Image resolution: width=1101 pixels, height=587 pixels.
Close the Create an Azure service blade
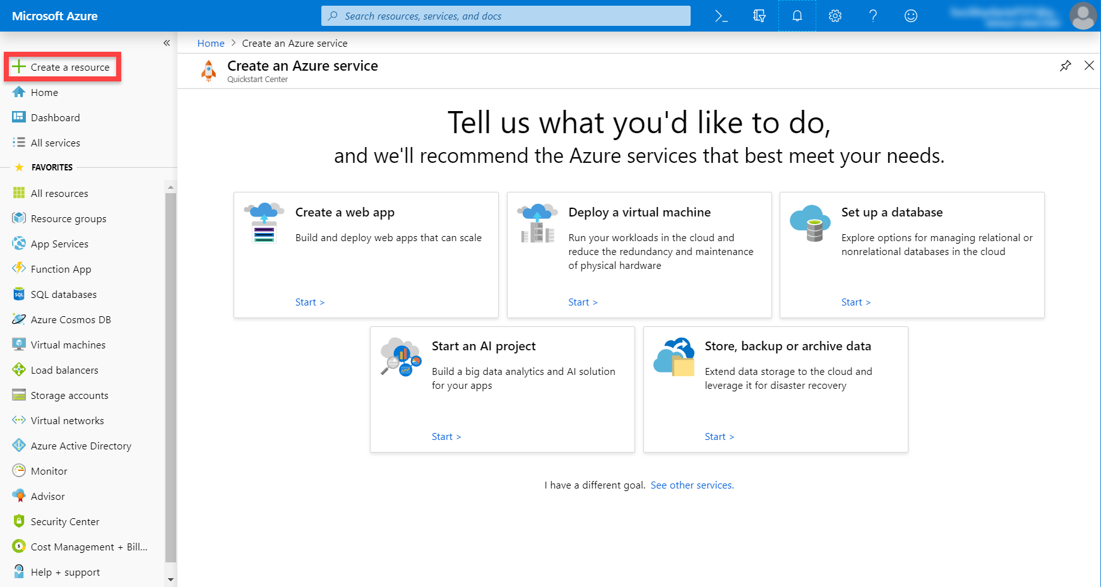coord(1089,66)
